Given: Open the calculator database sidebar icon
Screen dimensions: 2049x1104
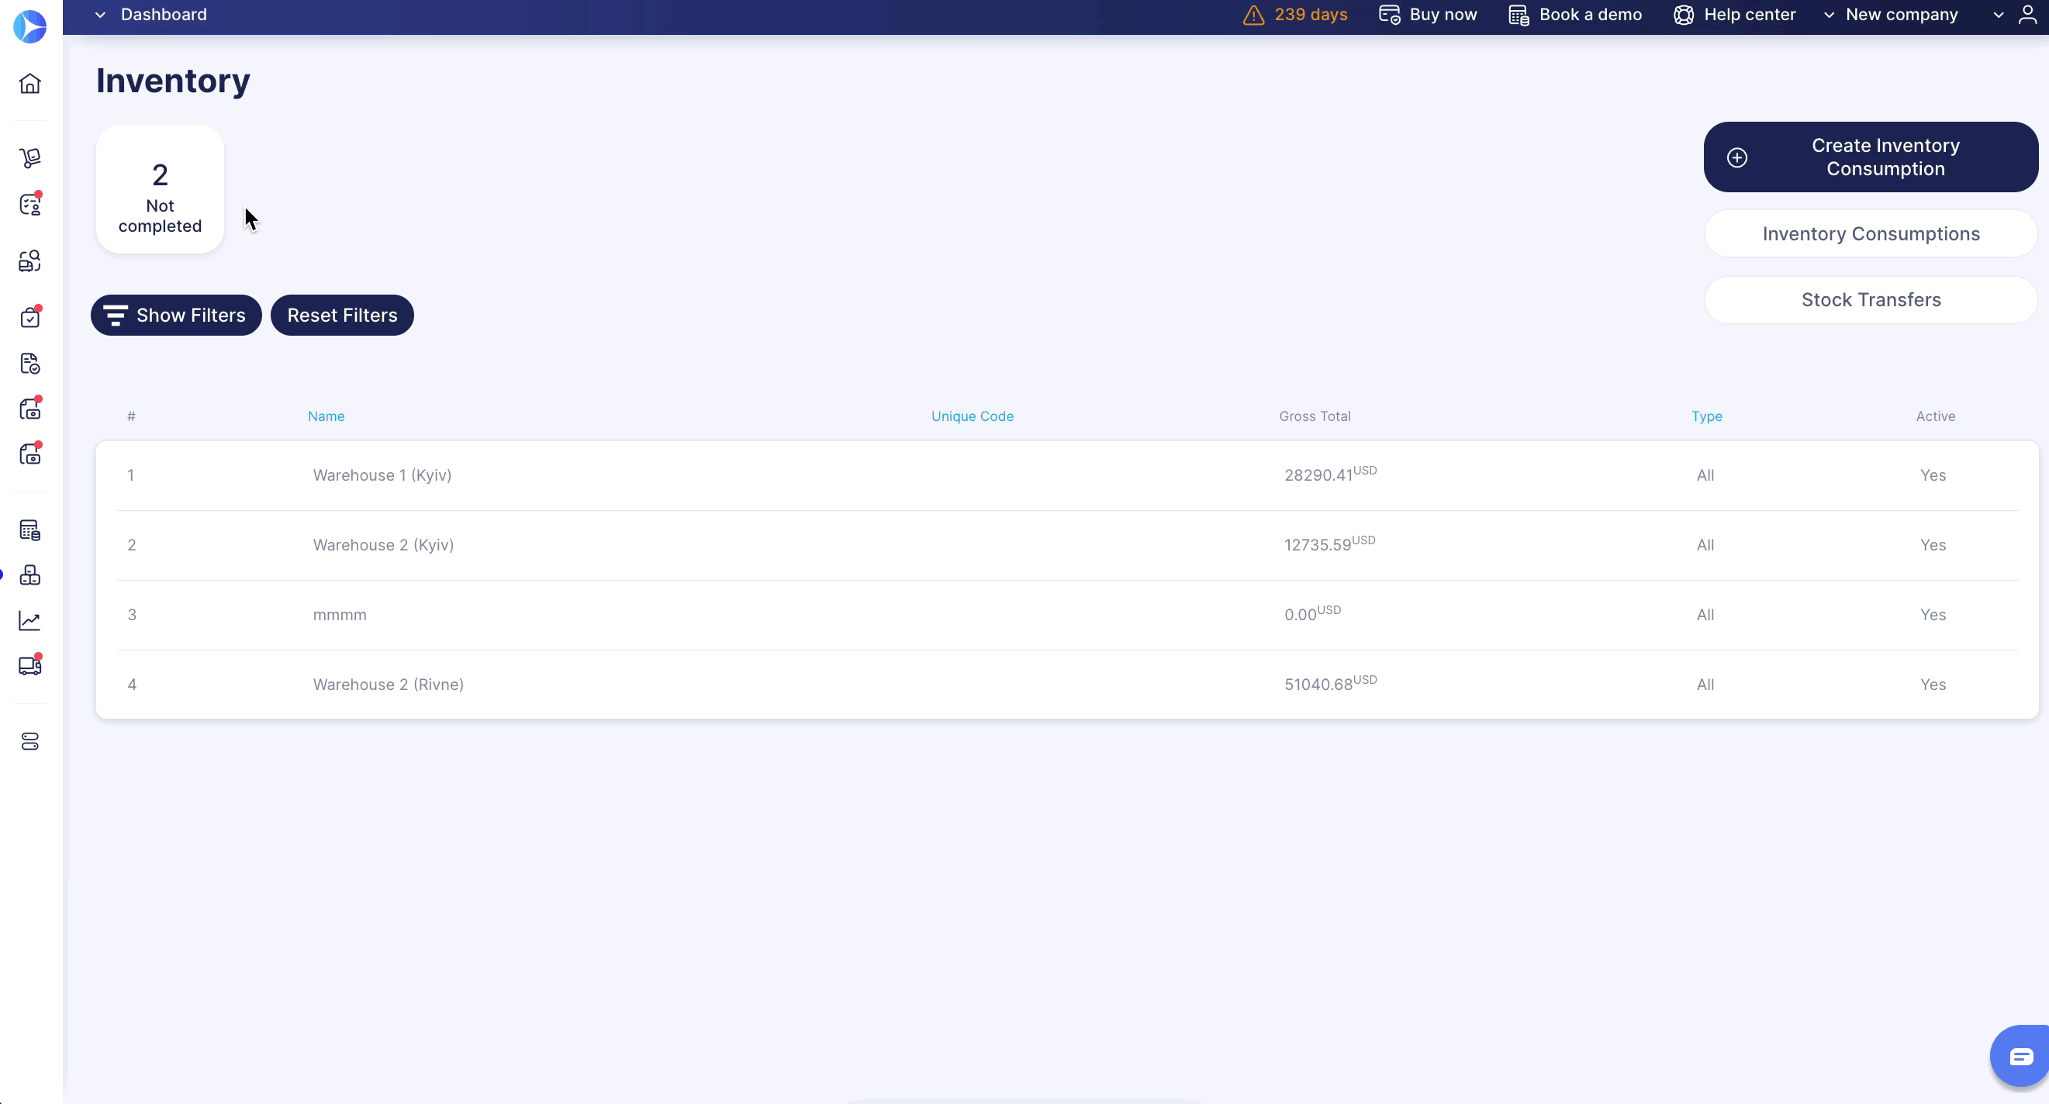Looking at the screenshot, I should coord(30,530).
